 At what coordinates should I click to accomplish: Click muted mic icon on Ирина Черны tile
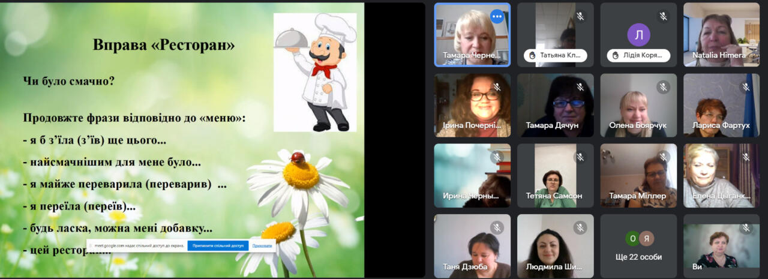click(x=497, y=157)
